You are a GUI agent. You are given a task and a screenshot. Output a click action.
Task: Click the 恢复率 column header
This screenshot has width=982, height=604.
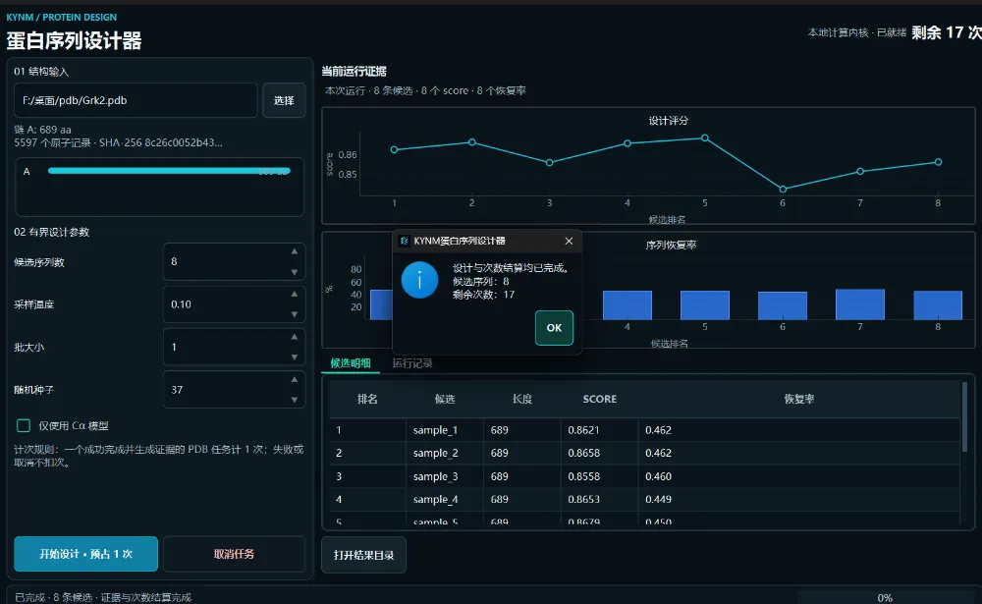(x=799, y=399)
